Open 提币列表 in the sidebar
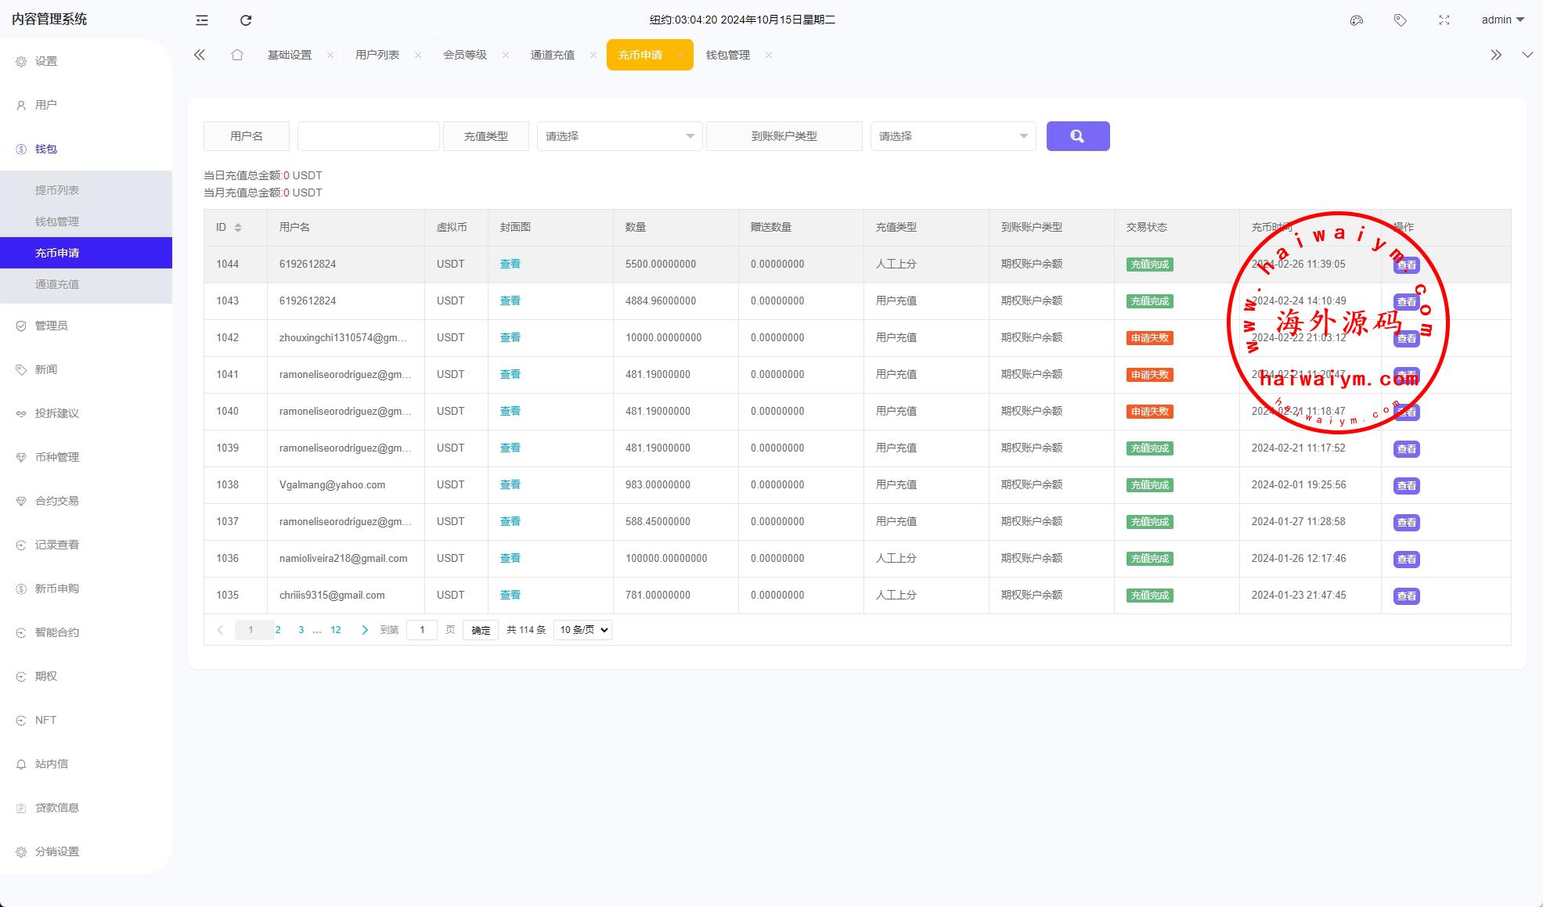The width and height of the screenshot is (1543, 907). pos(57,190)
